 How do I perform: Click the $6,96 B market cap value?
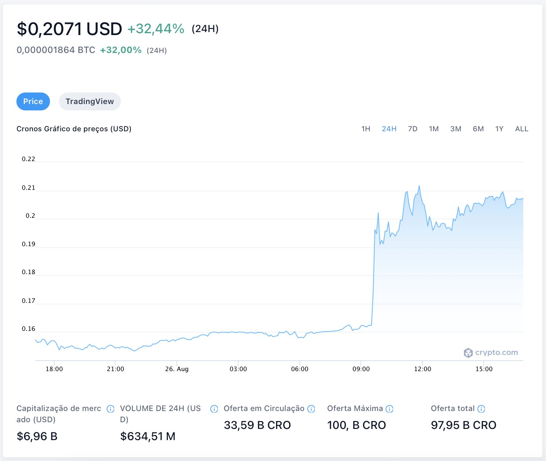tap(37, 436)
